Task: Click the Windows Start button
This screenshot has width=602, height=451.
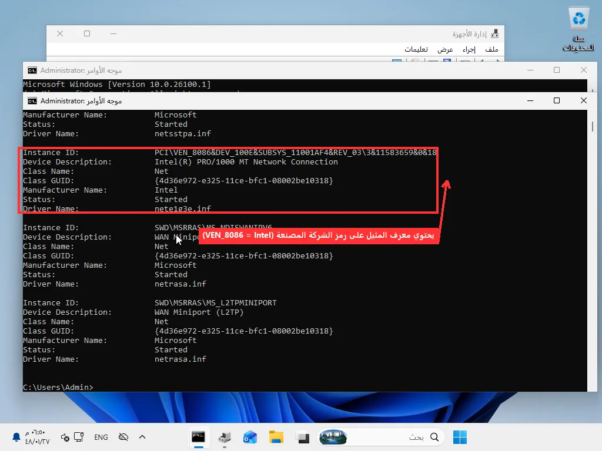Action: point(460,437)
